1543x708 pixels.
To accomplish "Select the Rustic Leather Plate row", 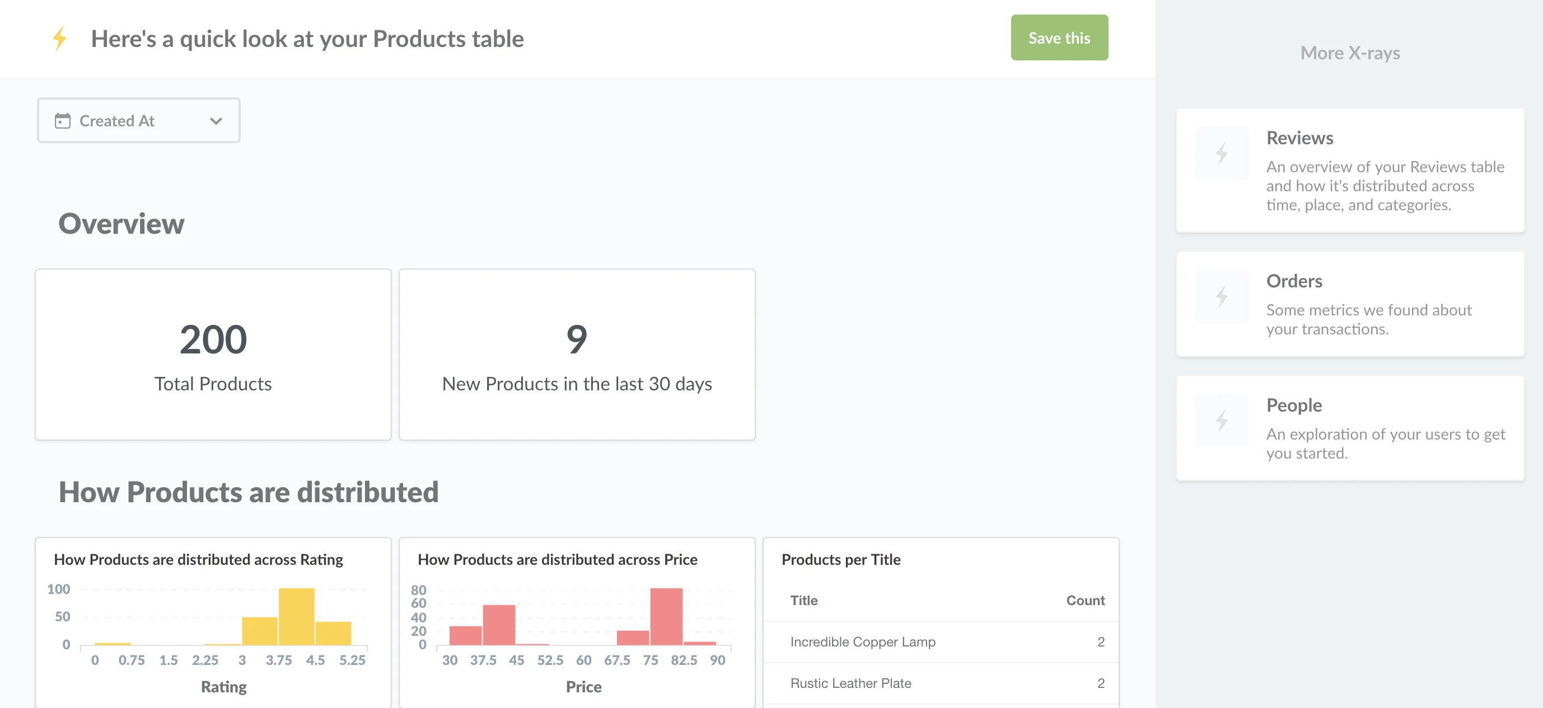I will (x=941, y=683).
